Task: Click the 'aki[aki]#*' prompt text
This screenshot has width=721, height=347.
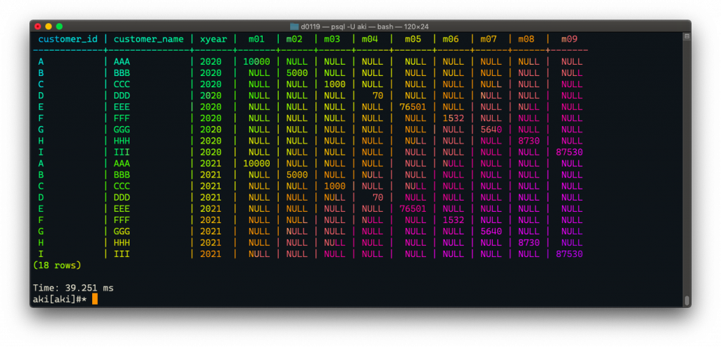Action: pyautogui.click(x=60, y=299)
